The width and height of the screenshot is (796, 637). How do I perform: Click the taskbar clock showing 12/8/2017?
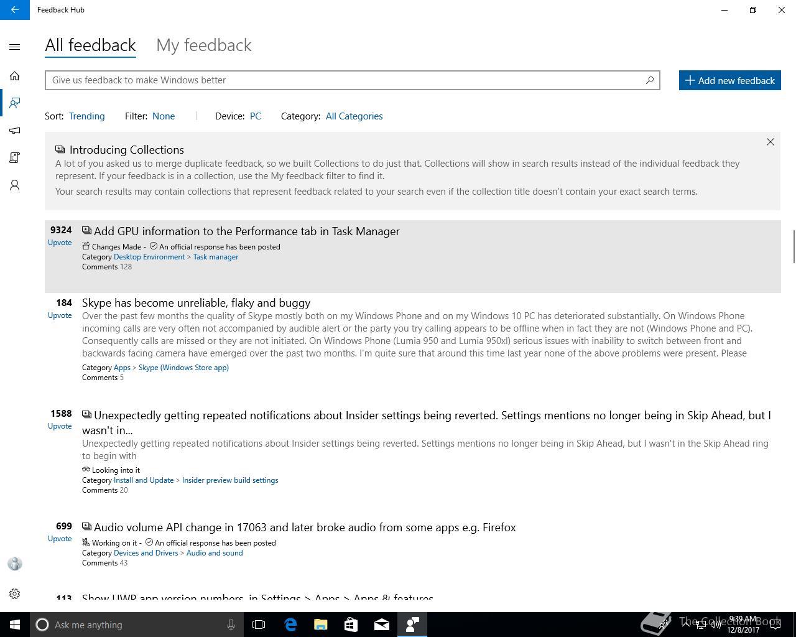tap(743, 625)
